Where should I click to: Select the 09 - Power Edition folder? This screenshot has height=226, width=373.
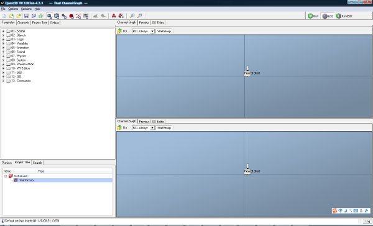(22, 64)
